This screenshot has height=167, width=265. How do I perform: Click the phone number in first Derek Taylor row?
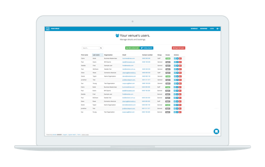coord(146,77)
